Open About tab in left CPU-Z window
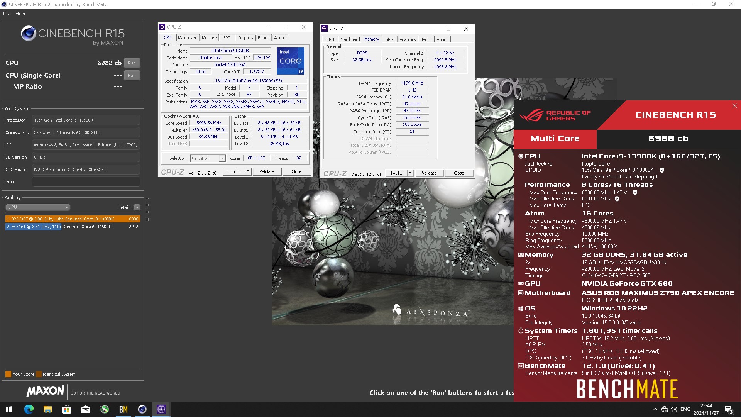The width and height of the screenshot is (741, 417). coord(280,38)
